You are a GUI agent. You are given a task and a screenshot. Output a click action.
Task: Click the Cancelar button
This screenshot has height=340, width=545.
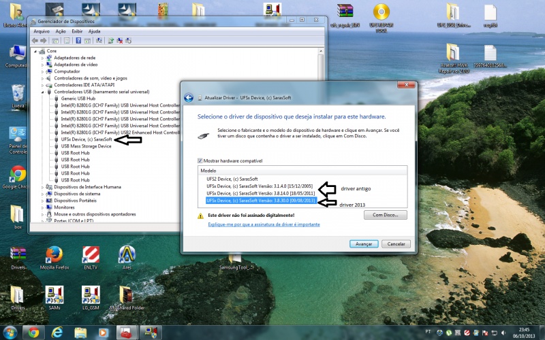396,244
